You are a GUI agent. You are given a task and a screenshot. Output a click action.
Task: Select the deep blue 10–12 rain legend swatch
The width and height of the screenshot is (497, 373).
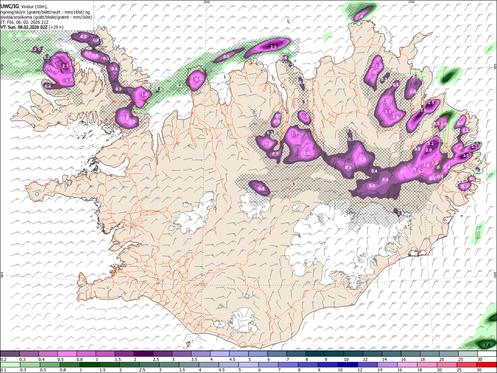pyautogui.click(x=347, y=364)
